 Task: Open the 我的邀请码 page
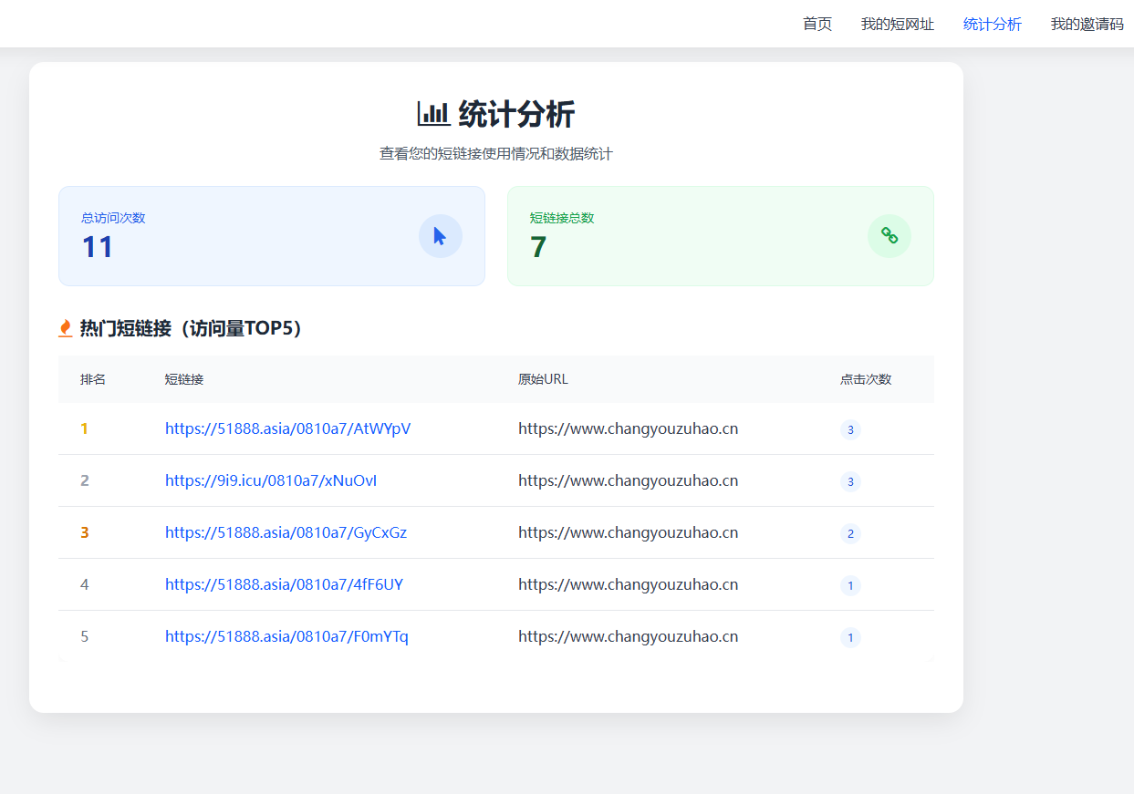[x=1087, y=25]
